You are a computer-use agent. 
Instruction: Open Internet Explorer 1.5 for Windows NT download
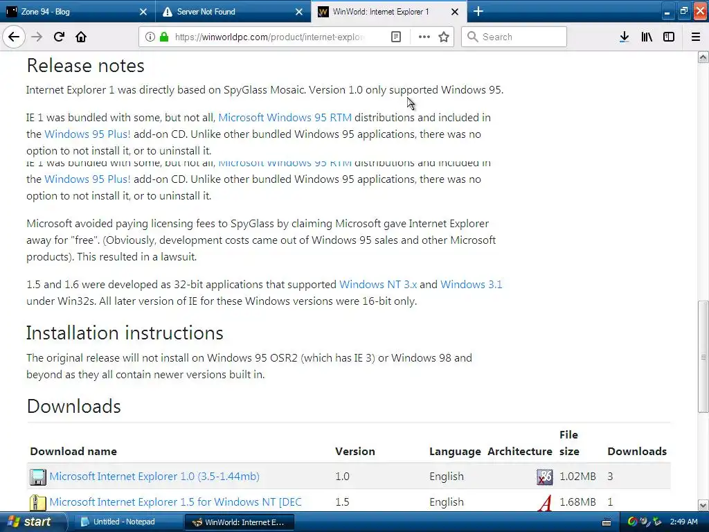click(175, 502)
